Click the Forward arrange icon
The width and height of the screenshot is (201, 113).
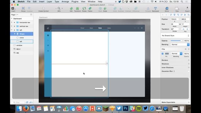(148, 8)
